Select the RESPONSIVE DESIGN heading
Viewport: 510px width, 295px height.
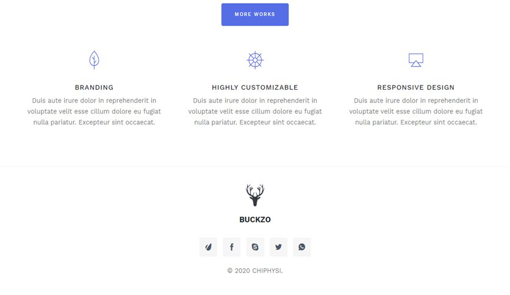(x=415, y=87)
